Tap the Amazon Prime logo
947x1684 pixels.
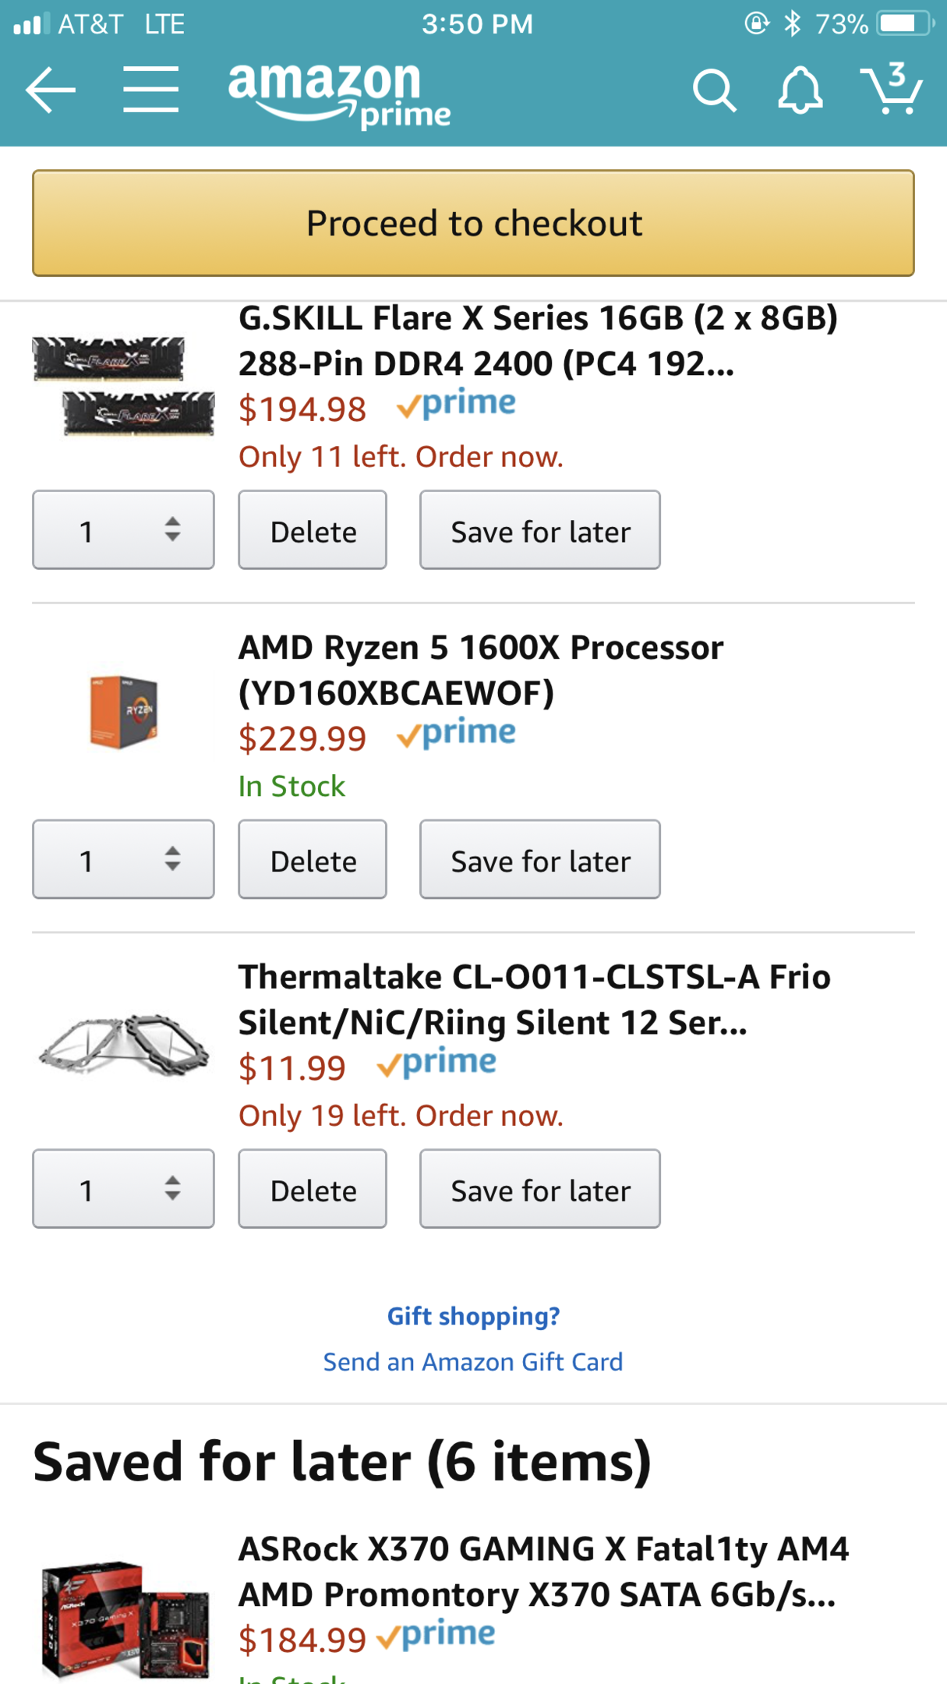click(339, 95)
